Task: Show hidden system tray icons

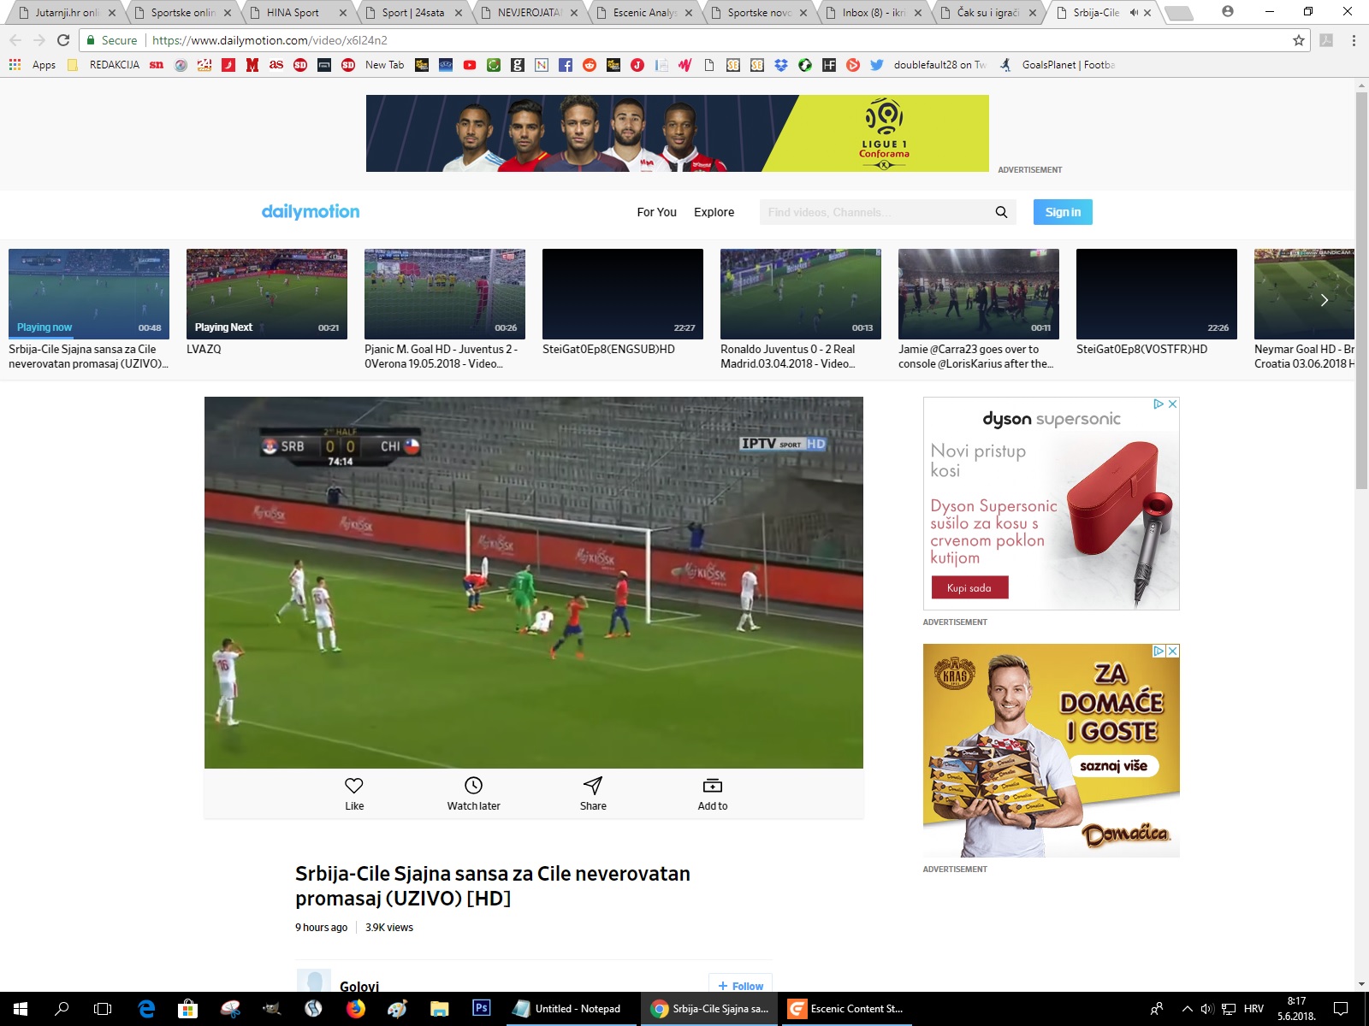Action: (1187, 1009)
